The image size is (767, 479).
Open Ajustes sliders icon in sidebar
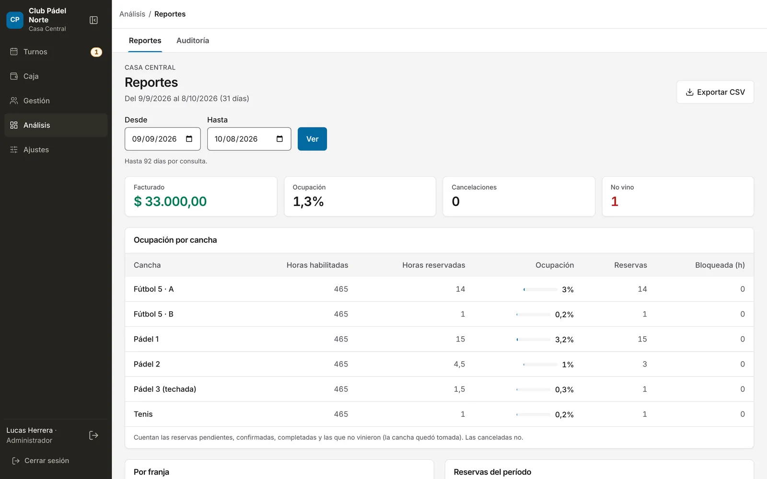tap(14, 149)
